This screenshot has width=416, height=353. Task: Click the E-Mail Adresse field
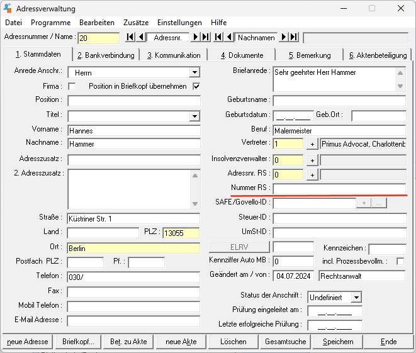[133, 321]
